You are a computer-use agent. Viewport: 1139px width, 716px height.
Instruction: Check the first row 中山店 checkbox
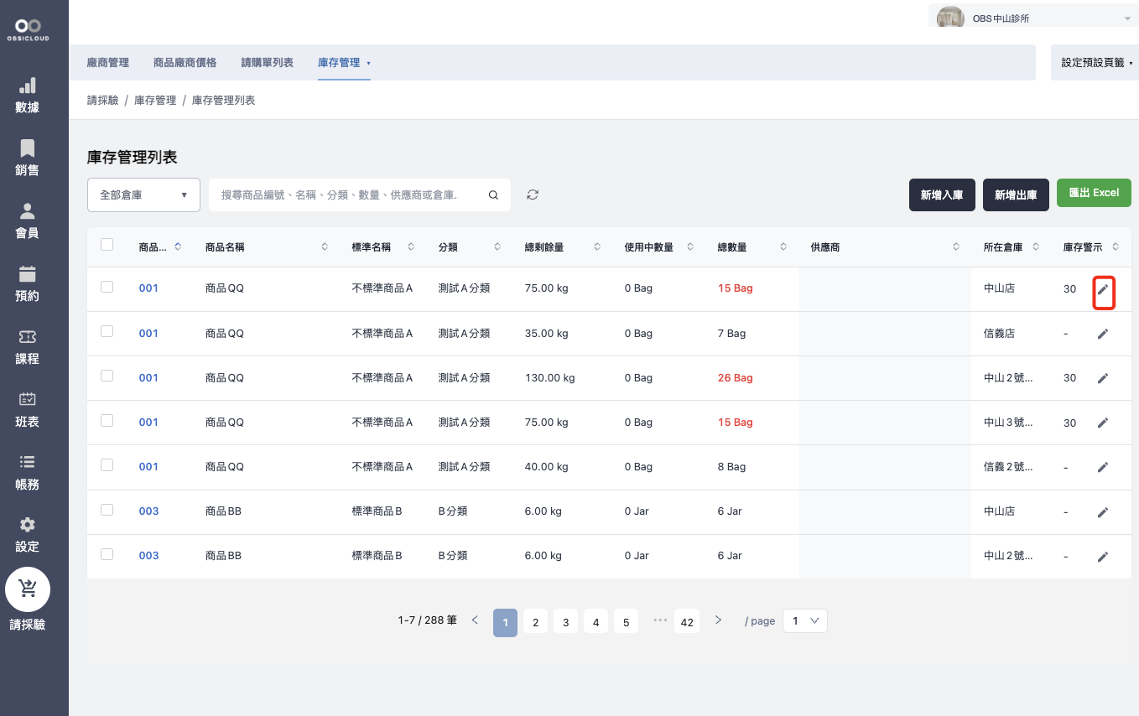[107, 287]
